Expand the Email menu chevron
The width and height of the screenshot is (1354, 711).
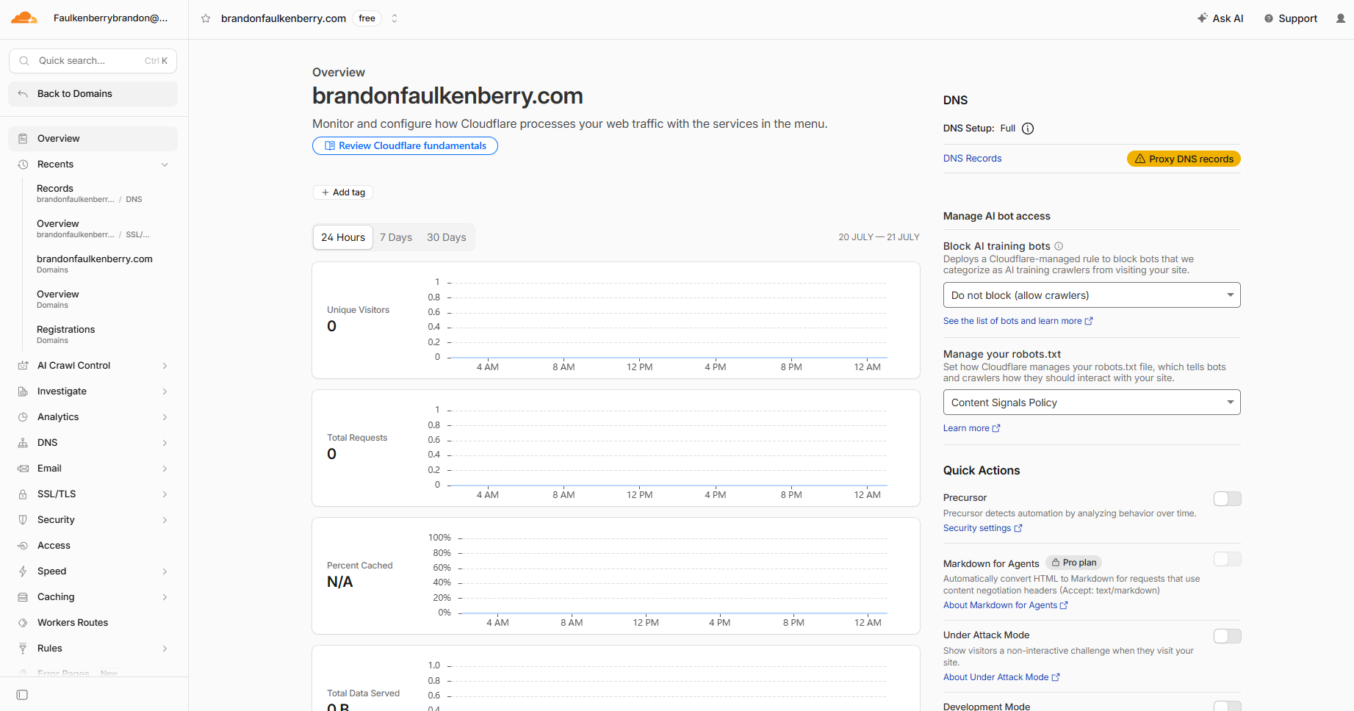[165, 469]
